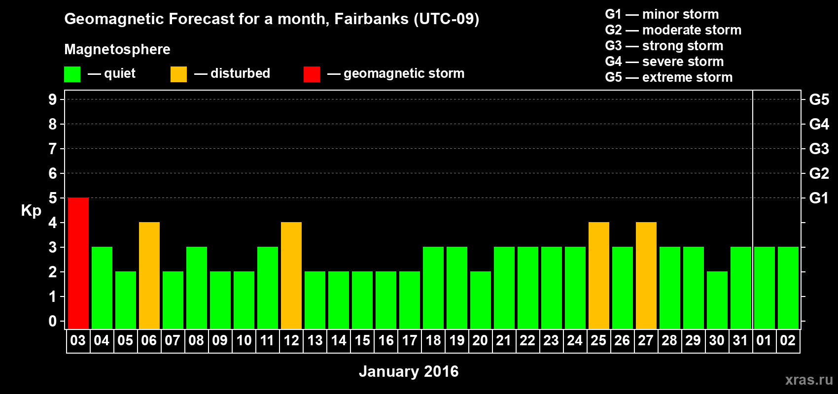Select the green bar for January 30

[717, 300]
